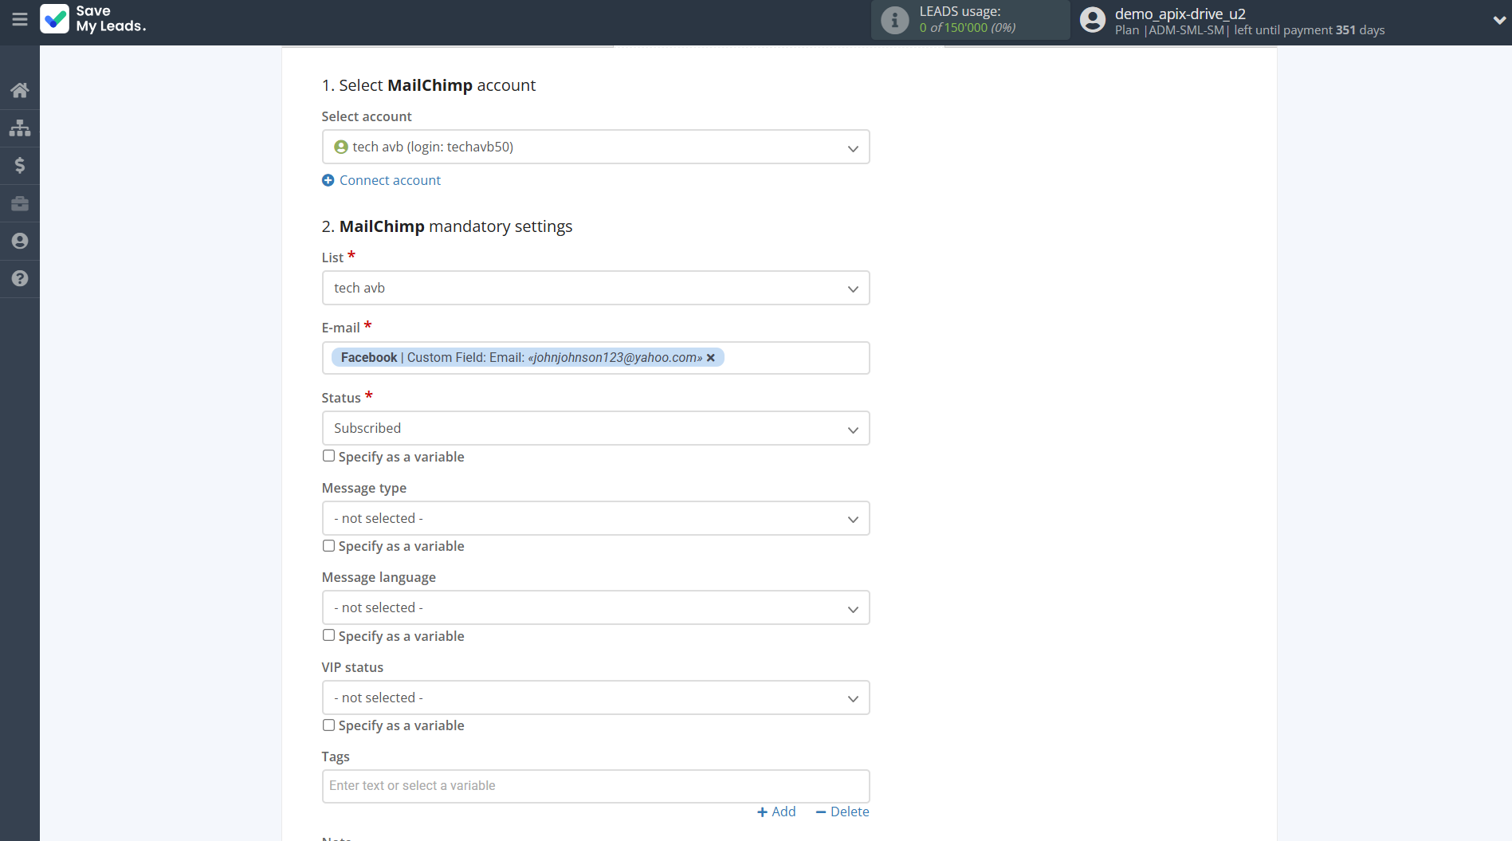Open the Status dropdown set to Subscribed

595,429
